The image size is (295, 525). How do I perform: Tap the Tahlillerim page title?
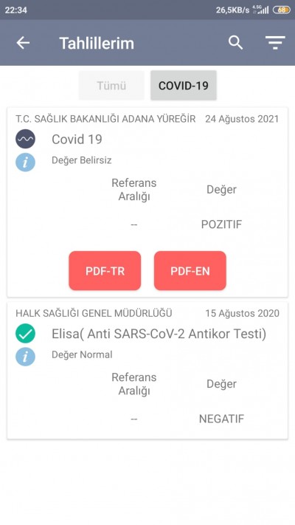coord(97,43)
